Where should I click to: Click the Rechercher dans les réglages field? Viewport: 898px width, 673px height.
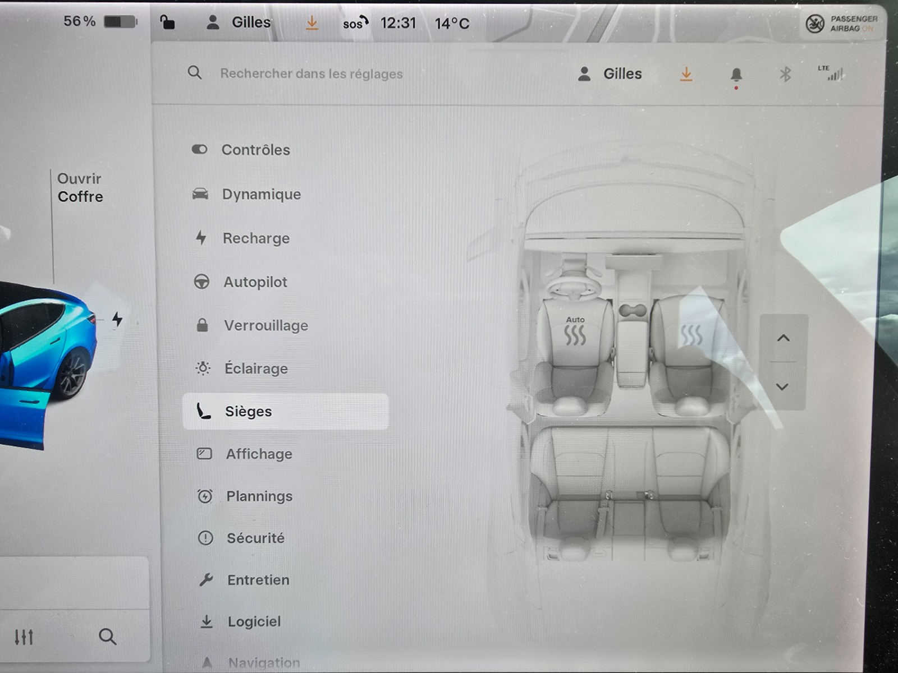[x=311, y=73]
